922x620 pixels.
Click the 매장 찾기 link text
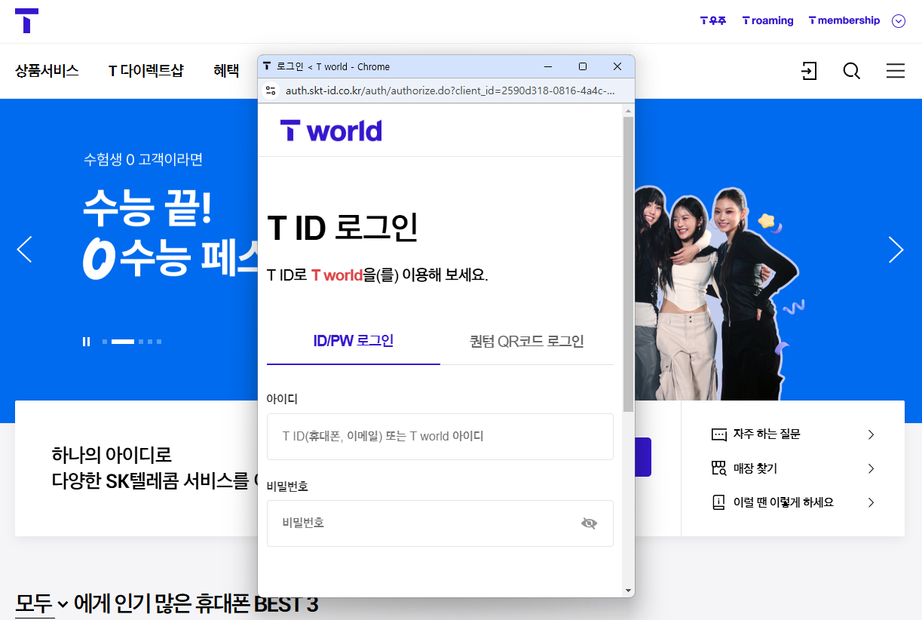[x=755, y=468]
